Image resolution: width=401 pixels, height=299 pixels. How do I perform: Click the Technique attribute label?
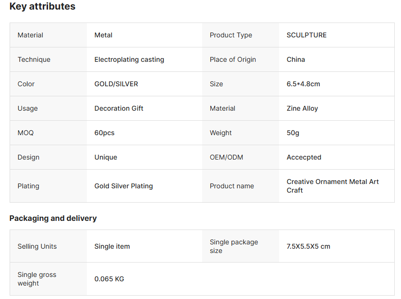click(34, 59)
